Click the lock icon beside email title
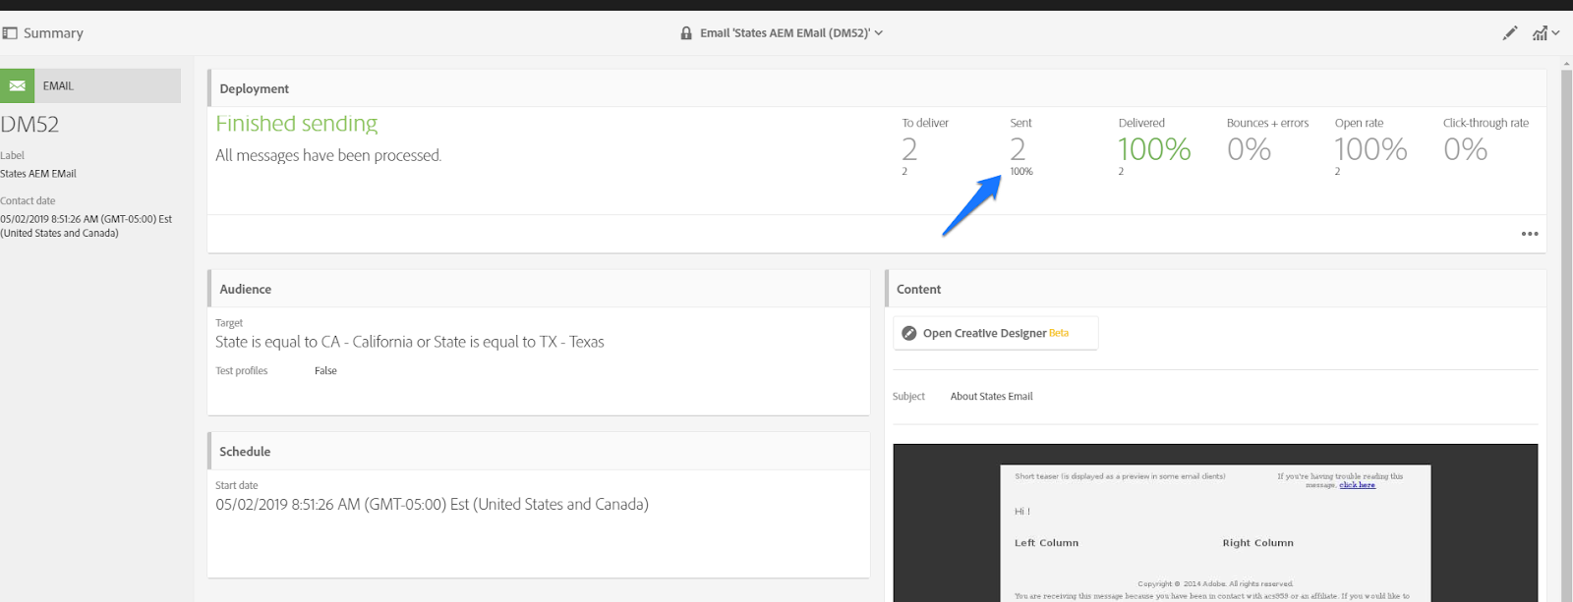The image size is (1573, 602). pos(686,32)
